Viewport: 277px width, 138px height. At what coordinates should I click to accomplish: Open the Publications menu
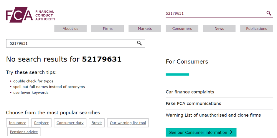(x=256, y=28)
